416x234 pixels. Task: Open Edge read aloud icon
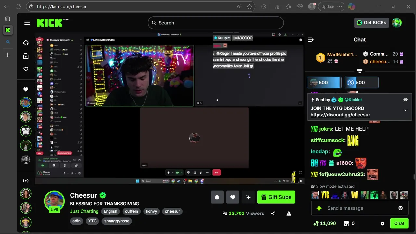point(239,6)
